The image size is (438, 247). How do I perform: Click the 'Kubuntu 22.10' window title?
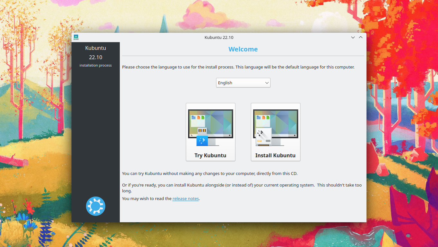pyautogui.click(x=219, y=37)
